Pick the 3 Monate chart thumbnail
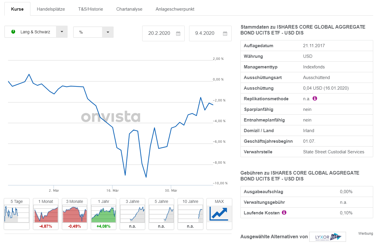The height and width of the screenshot is (248, 390). [74, 213]
